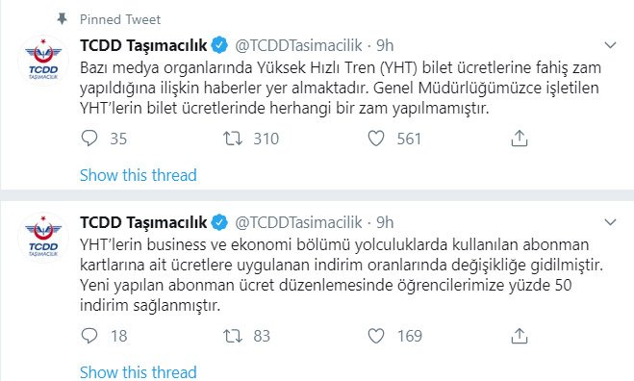634x381 pixels.
Task: Open TCDD Taşımacılık avatar on second tweet
Action: [43, 238]
